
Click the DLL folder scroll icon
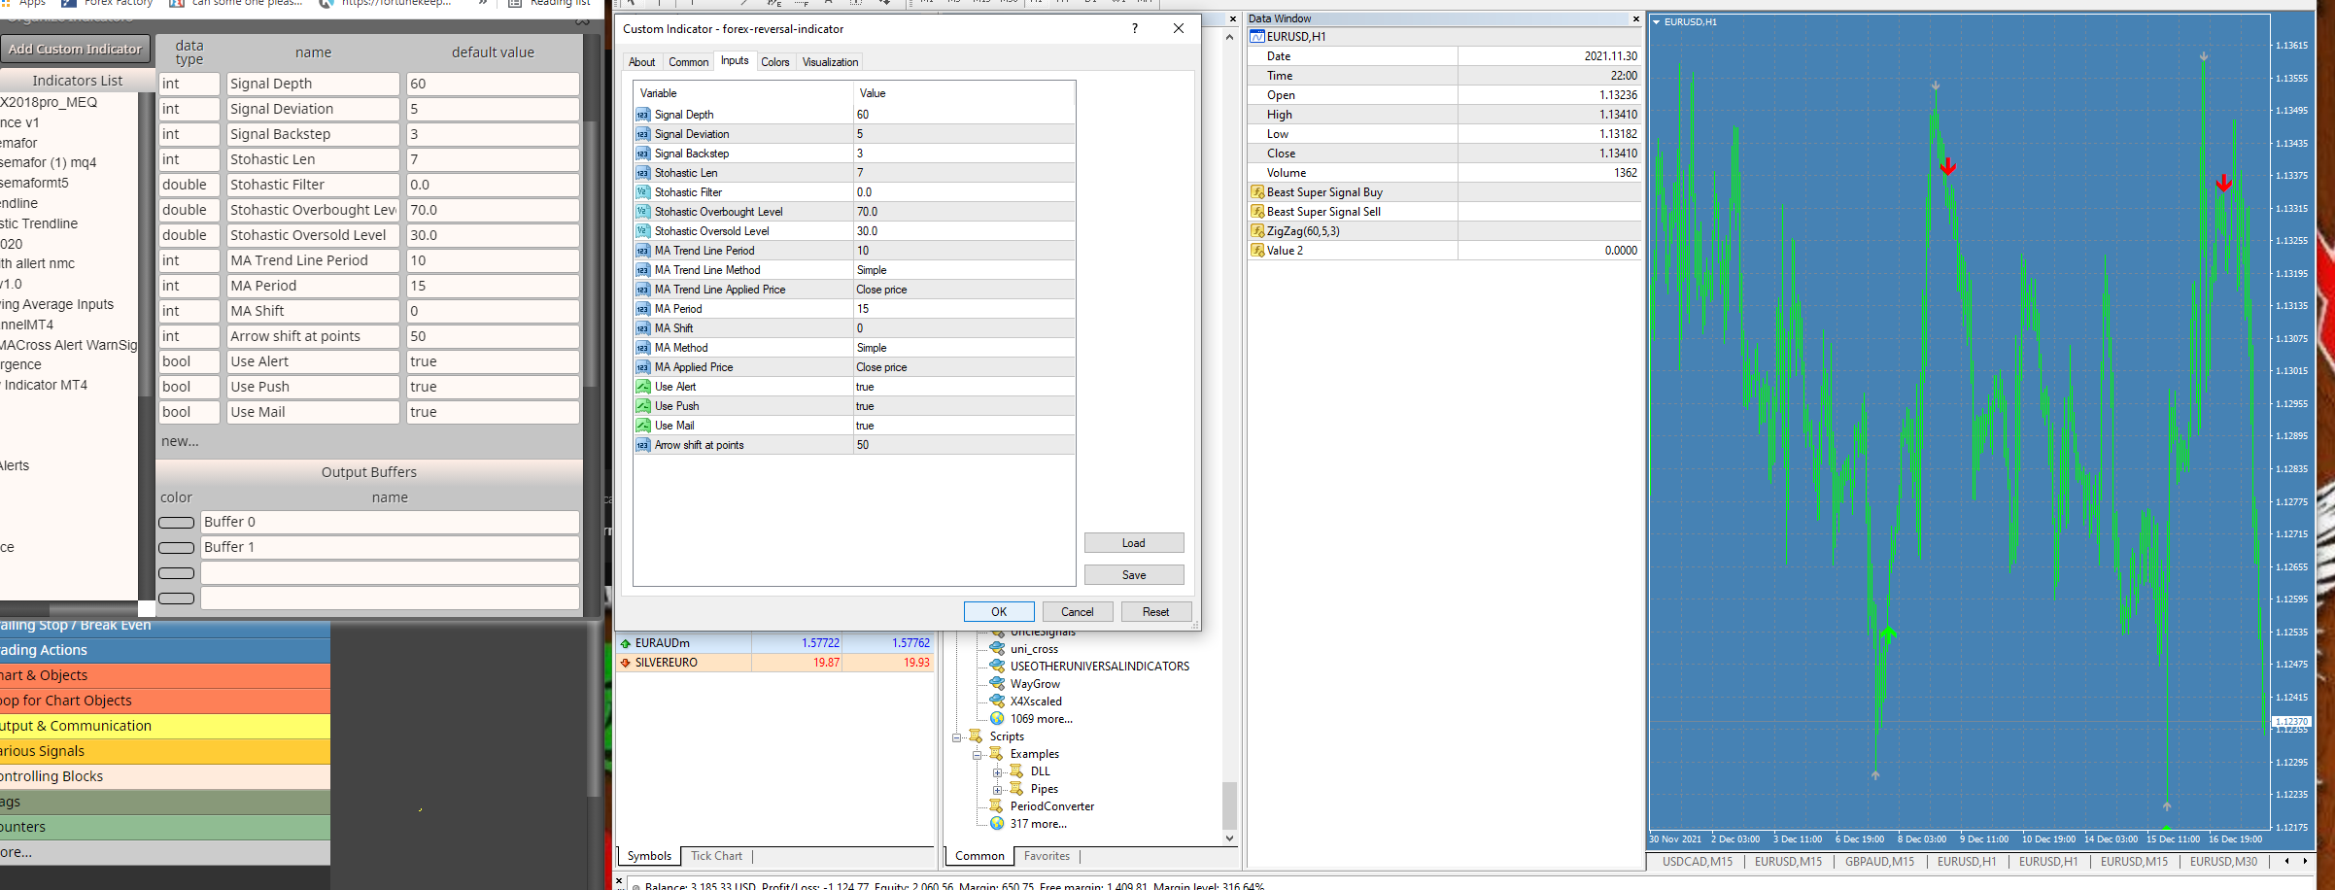coord(1016,770)
